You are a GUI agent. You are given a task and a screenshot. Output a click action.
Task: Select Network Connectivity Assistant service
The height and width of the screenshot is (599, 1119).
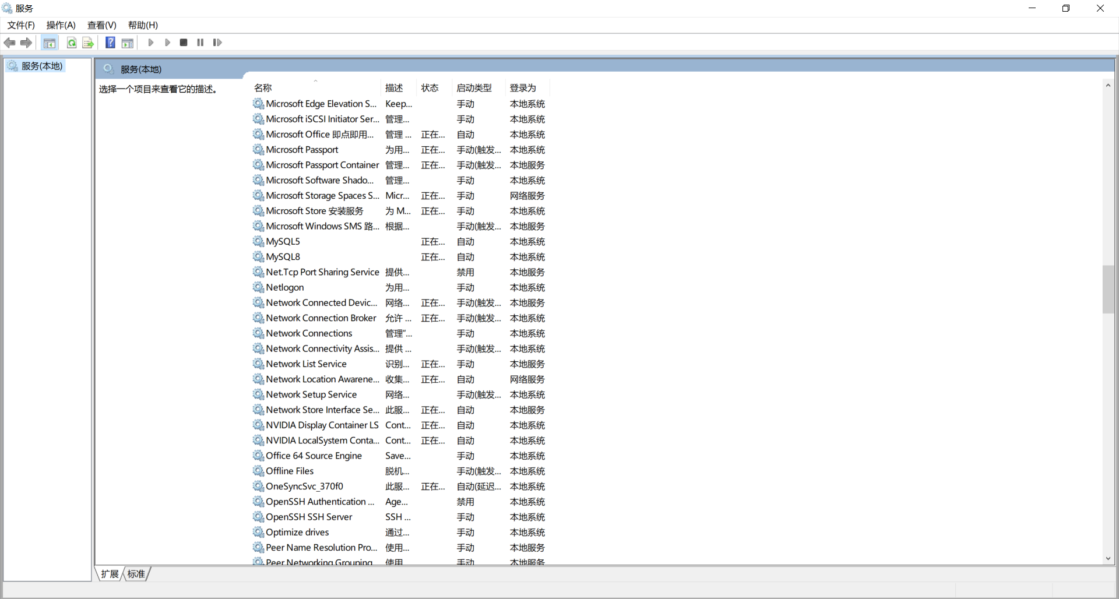(x=322, y=348)
